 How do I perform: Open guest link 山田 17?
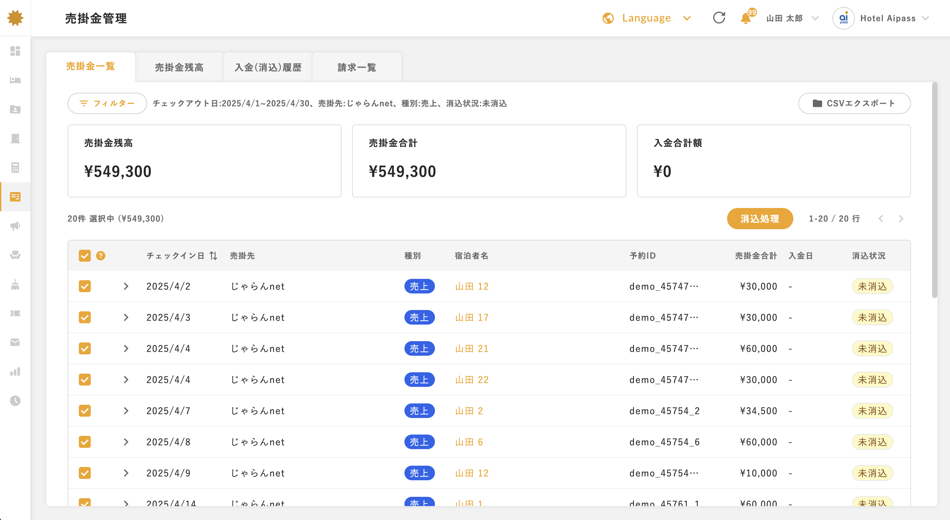pos(472,317)
